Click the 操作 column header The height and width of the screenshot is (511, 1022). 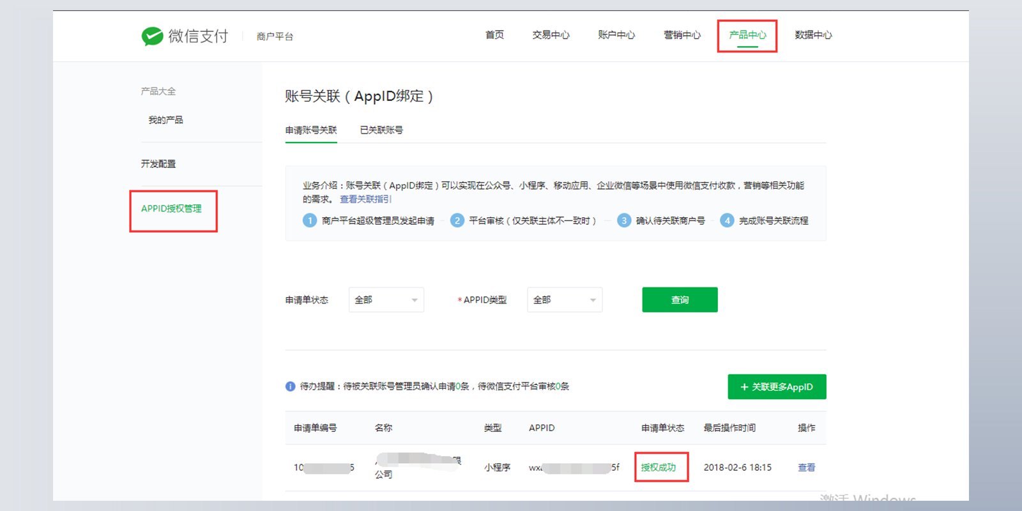point(807,428)
